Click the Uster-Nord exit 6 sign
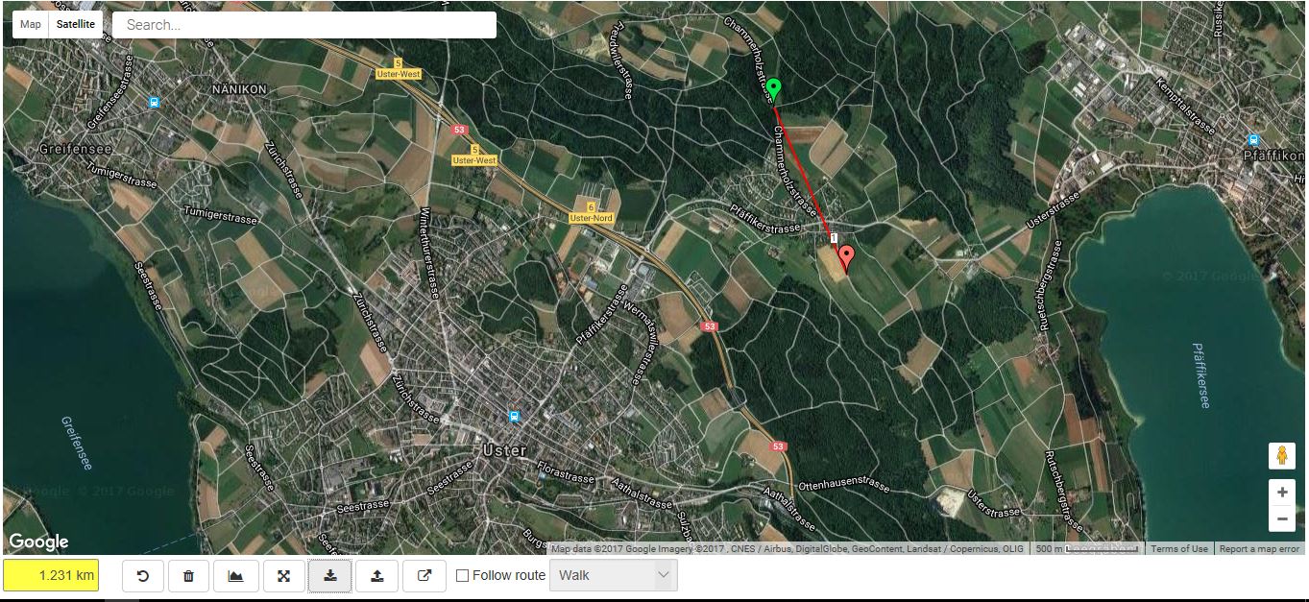 click(591, 213)
